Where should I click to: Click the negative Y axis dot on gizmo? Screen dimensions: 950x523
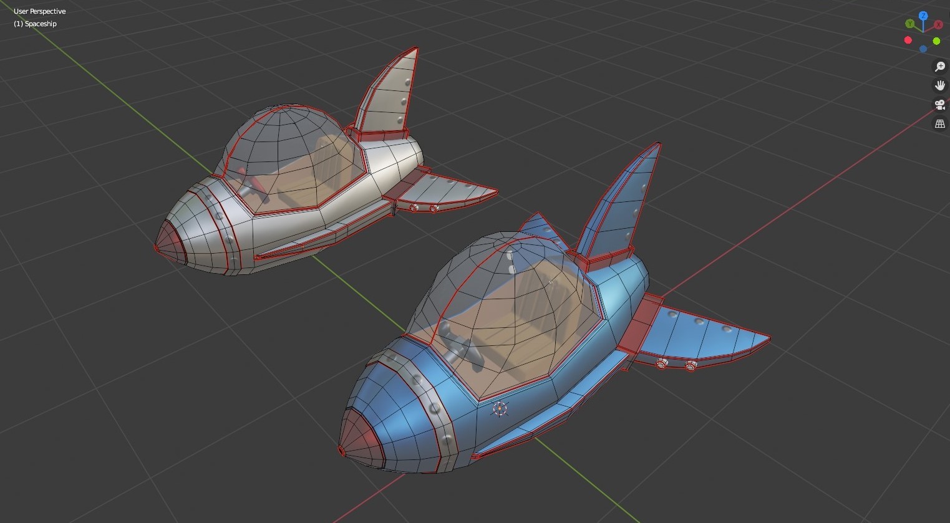pyautogui.click(x=936, y=41)
